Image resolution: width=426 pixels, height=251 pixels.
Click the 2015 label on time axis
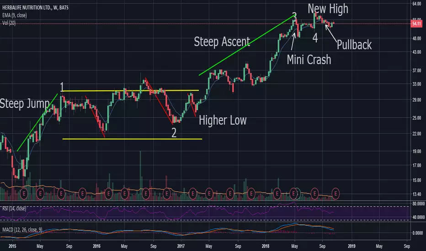[12, 246]
